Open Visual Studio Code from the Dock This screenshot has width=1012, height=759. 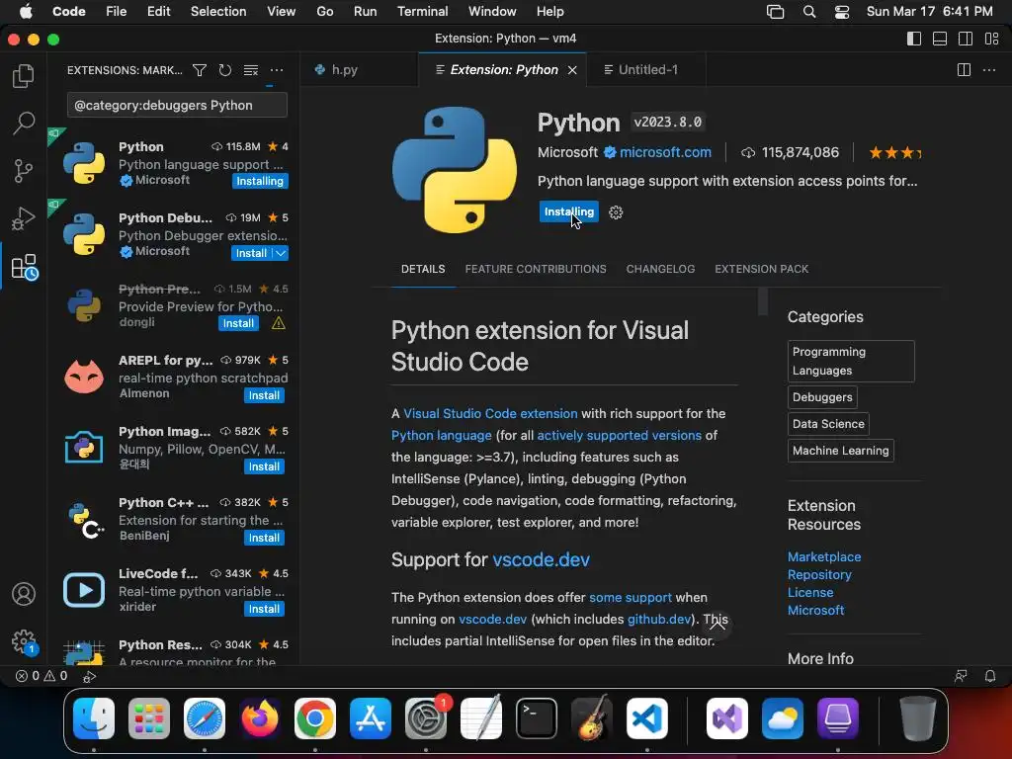pos(646,718)
